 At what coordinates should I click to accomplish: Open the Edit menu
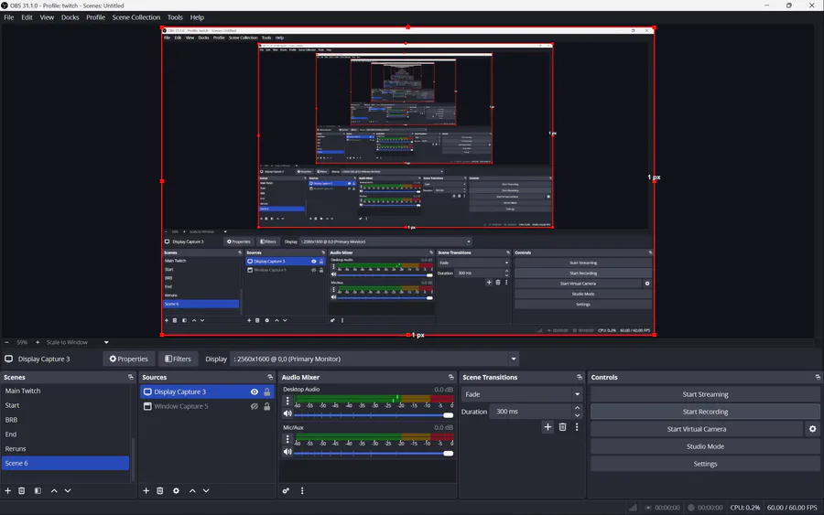click(x=27, y=17)
